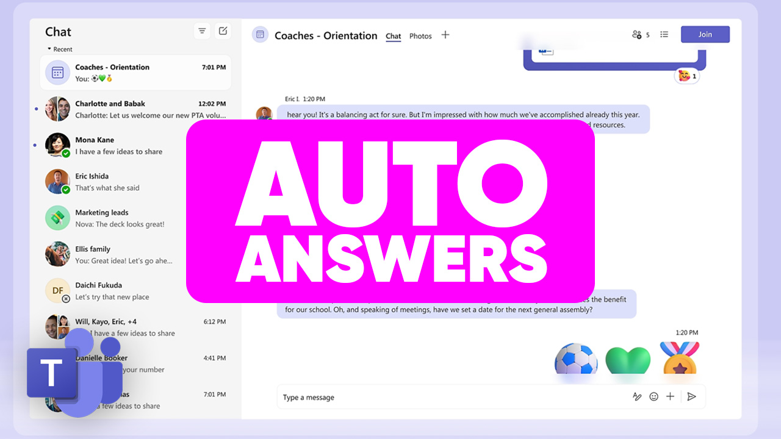781x439 pixels.
Task: Open the emoji picker icon
Action: coord(653,396)
